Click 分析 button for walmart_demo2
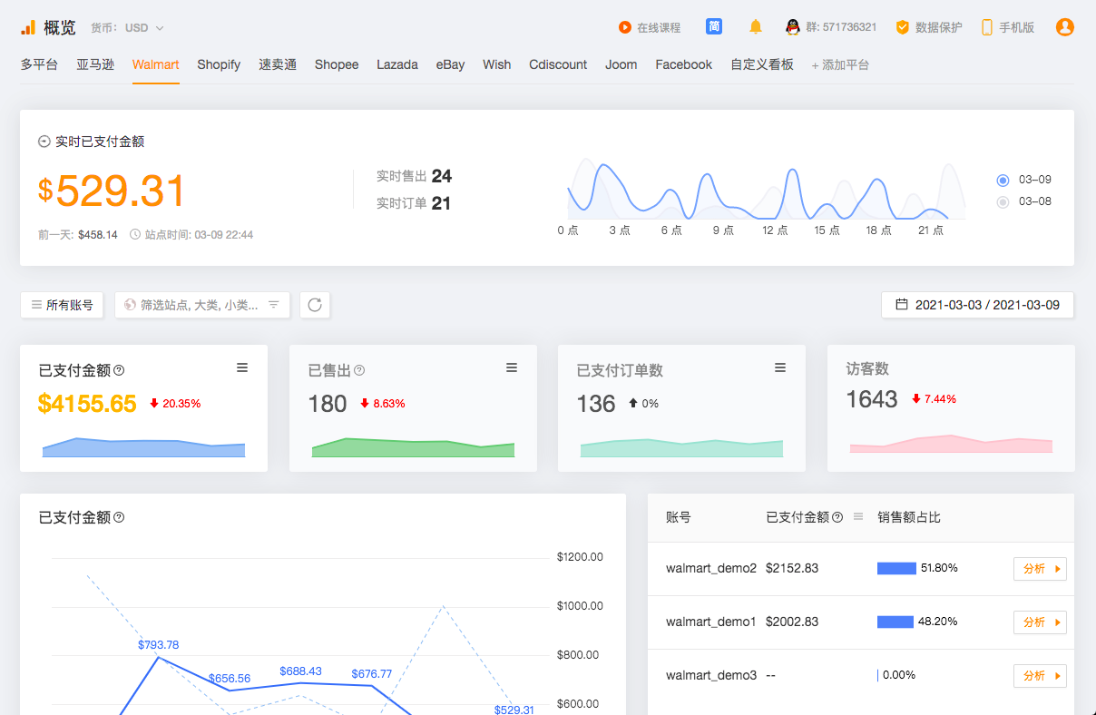The height and width of the screenshot is (715, 1096). coord(1040,569)
